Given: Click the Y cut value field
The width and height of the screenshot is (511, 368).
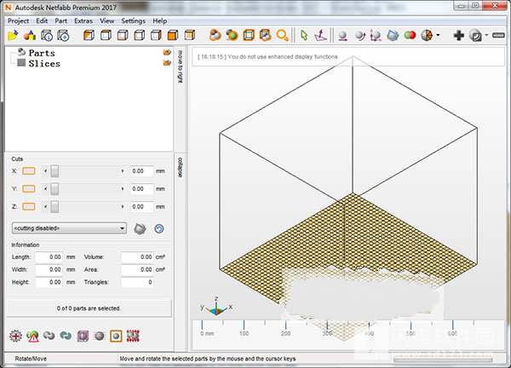Looking at the screenshot, I should coord(141,189).
